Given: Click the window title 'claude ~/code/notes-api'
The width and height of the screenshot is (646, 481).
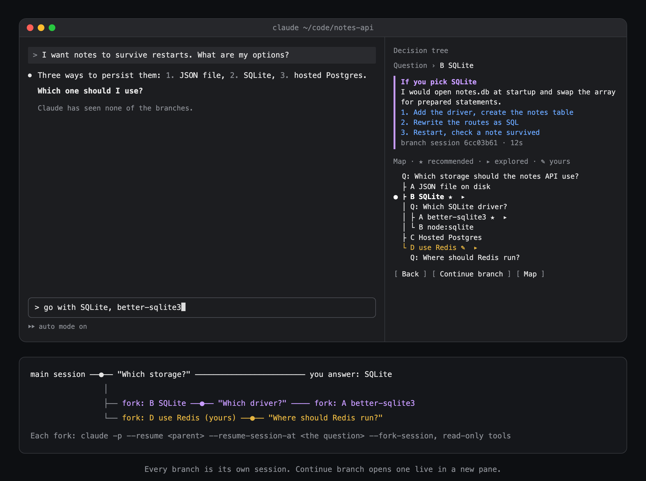Looking at the screenshot, I should (x=323, y=28).
